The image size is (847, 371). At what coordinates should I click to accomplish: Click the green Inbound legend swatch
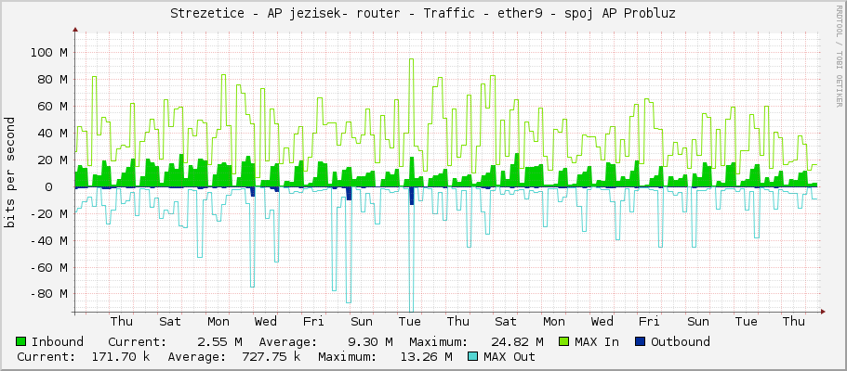click(x=21, y=342)
